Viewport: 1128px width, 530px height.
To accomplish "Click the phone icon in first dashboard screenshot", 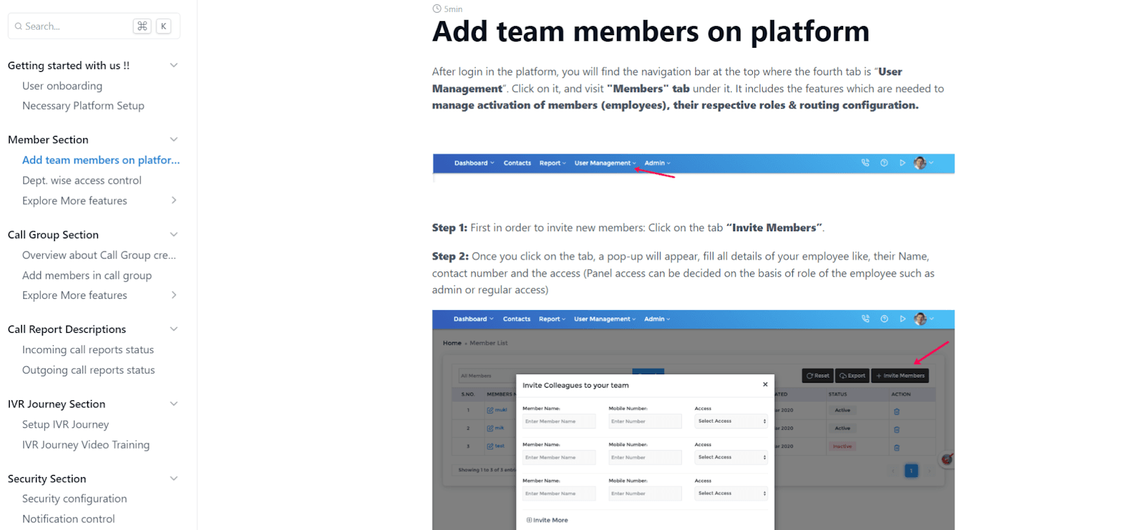I will point(865,163).
